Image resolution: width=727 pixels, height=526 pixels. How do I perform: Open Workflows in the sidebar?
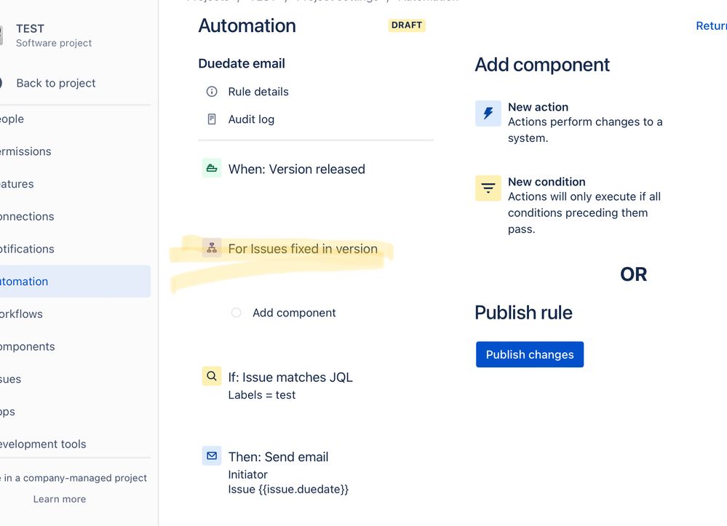click(x=21, y=314)
